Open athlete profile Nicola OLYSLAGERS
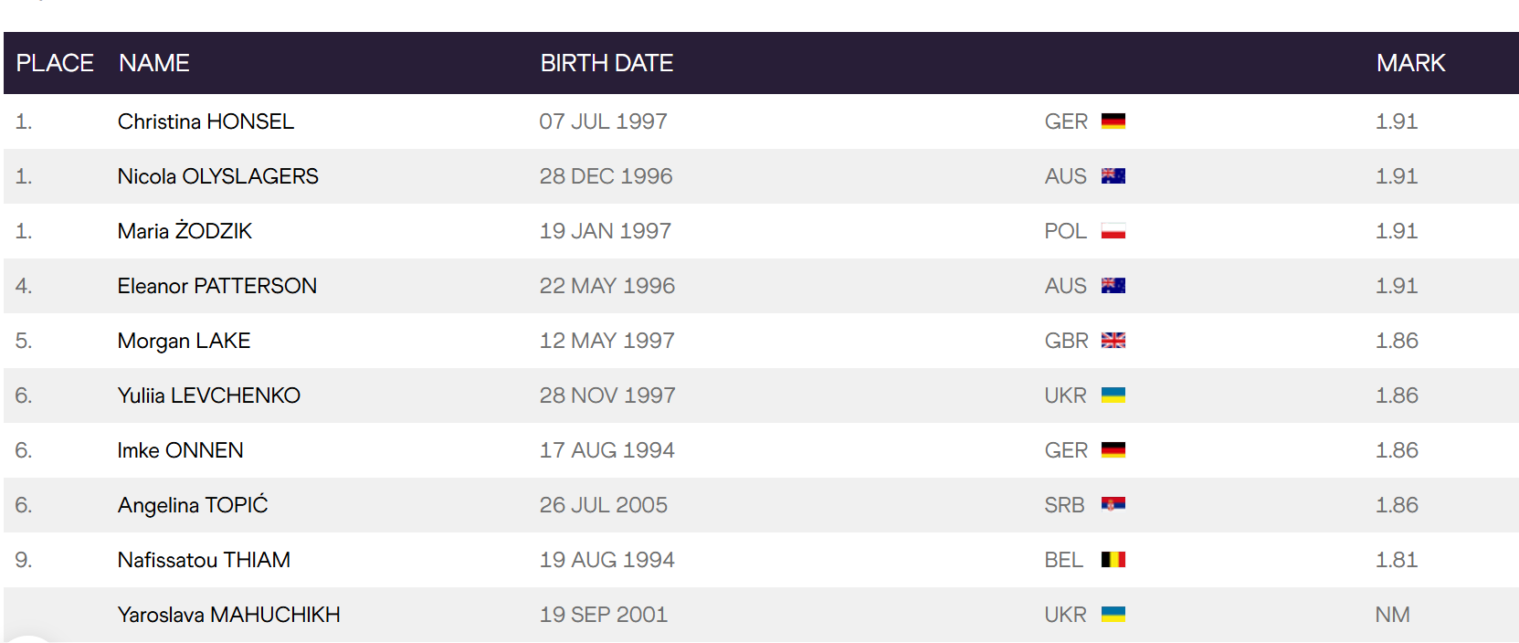Image resolution: width=1519 pixels, height=643 pixels. tap(217, 176)
